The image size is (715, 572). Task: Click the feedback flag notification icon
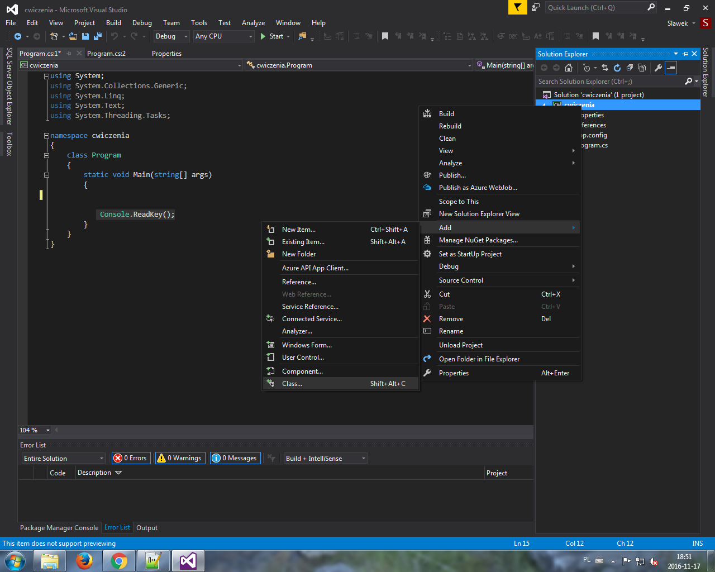[x=518, y=7]
